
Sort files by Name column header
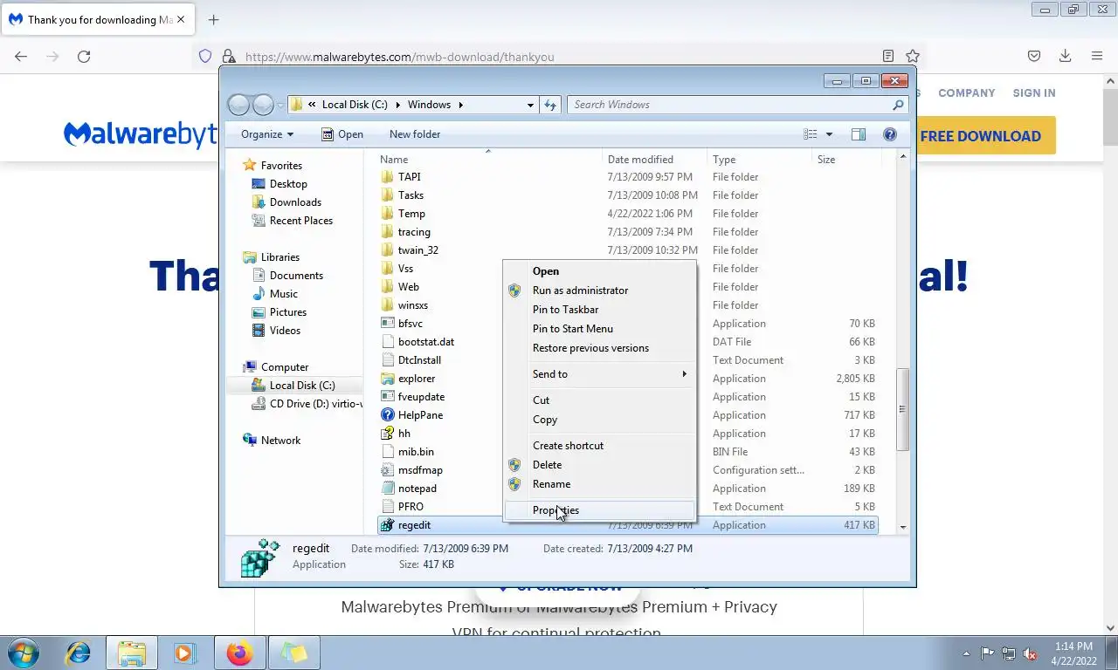tap(489, 160)
